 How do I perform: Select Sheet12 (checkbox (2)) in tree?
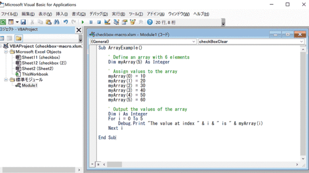click(x=44, y=63)
